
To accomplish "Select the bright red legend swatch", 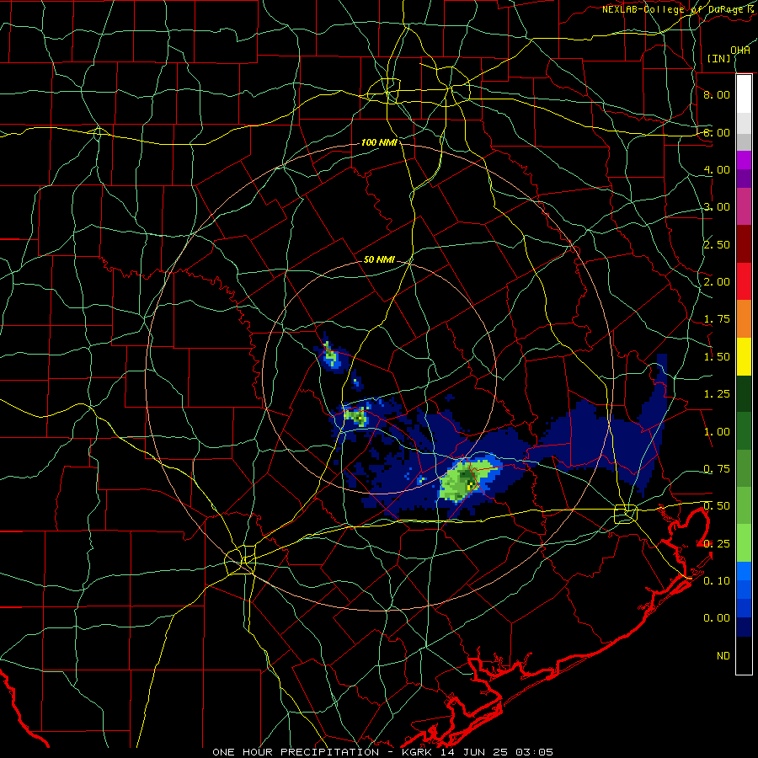I will pos(744,281).
